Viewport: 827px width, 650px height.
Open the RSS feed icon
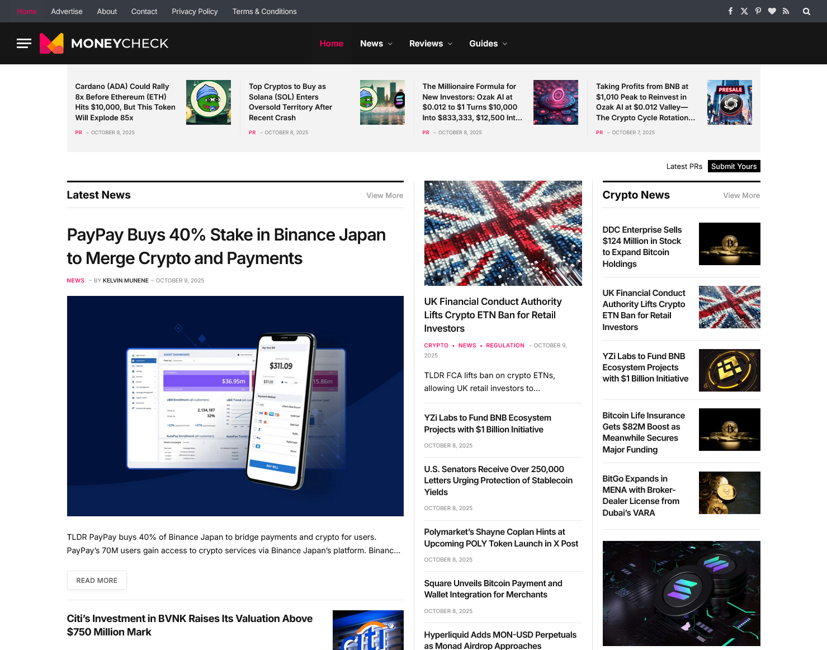(x=786, y=11)
